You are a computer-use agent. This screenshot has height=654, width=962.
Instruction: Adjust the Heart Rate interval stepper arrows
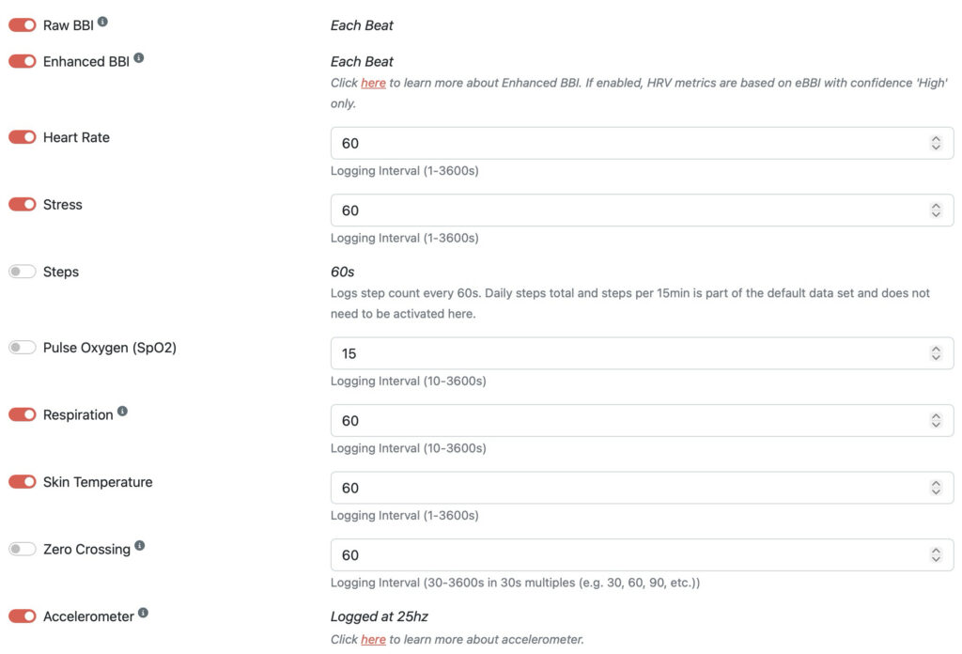point(936,143)
